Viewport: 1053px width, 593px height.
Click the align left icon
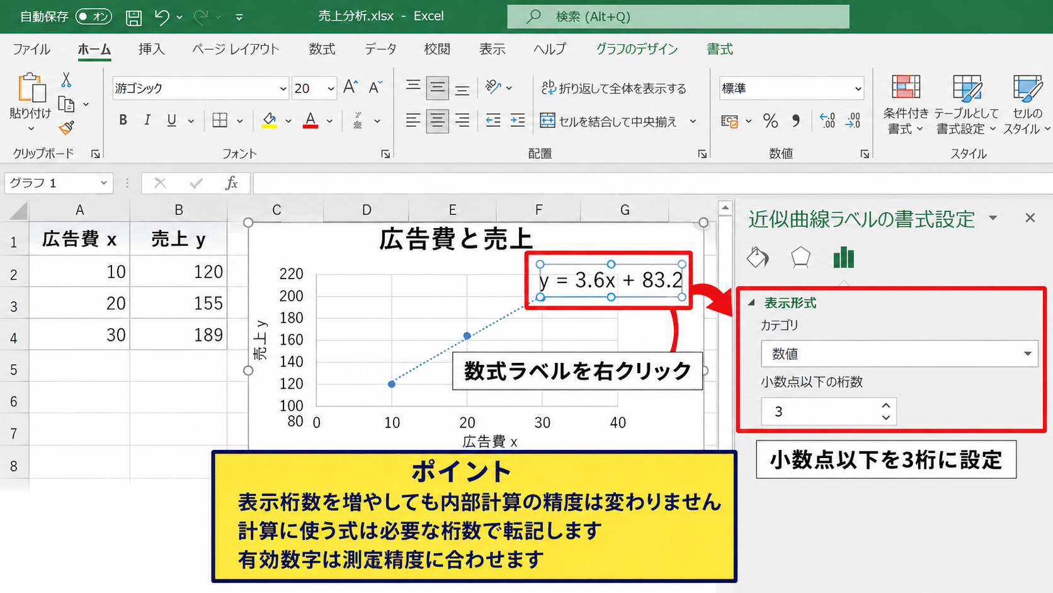(413, 120)
